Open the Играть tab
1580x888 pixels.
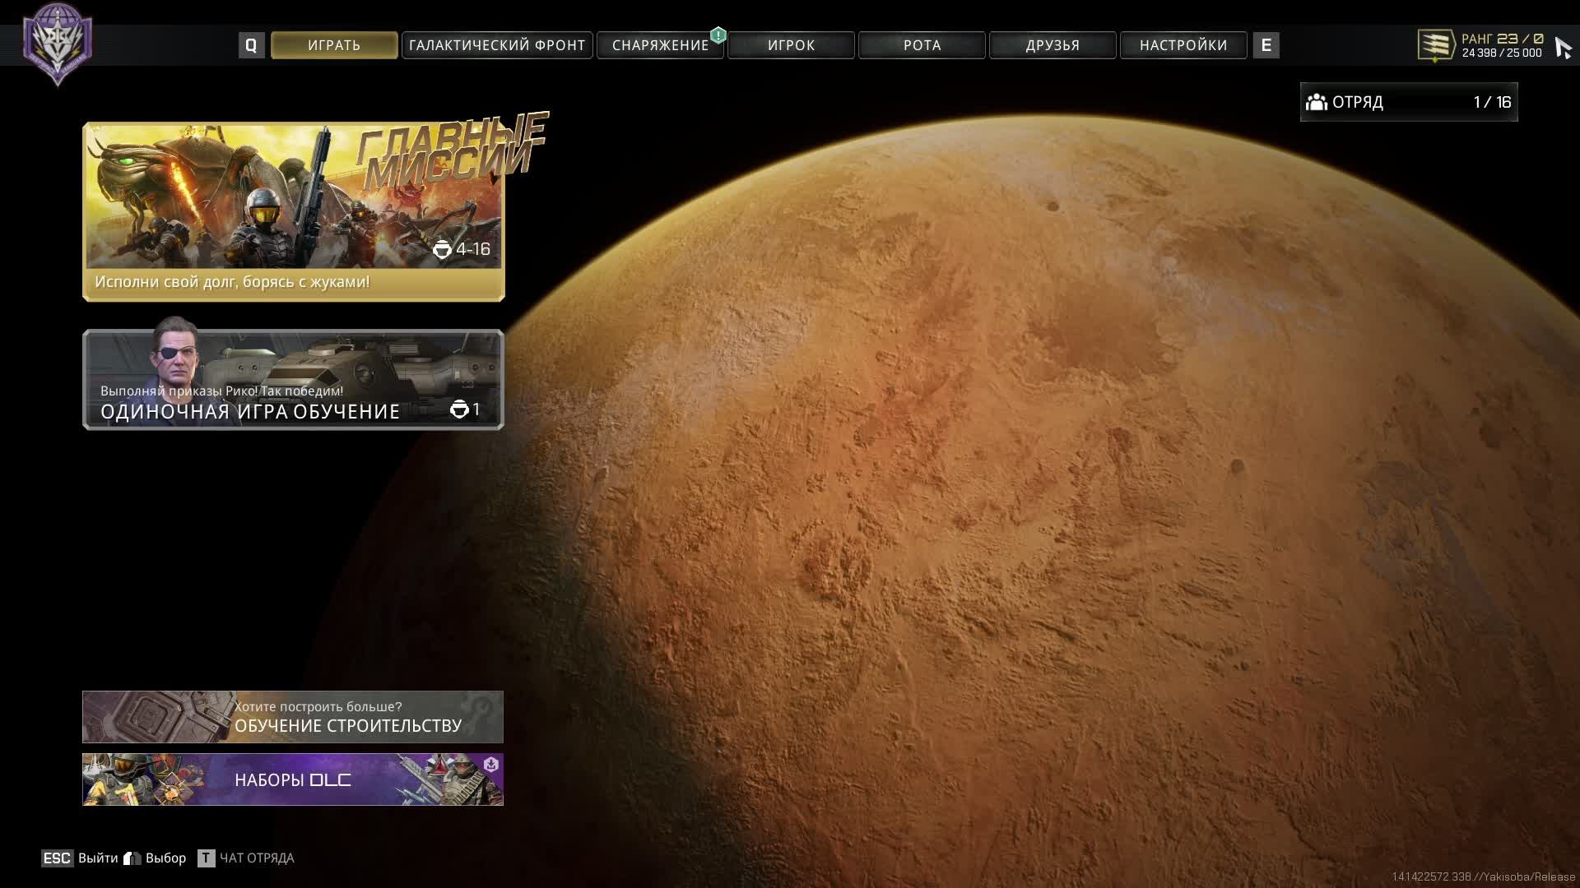[334, 45]
